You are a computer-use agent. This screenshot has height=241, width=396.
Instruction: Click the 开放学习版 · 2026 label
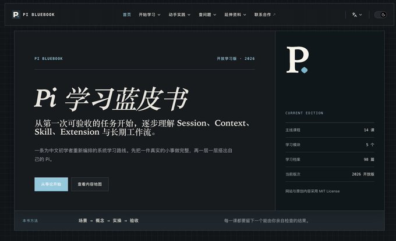coord(236,59)
